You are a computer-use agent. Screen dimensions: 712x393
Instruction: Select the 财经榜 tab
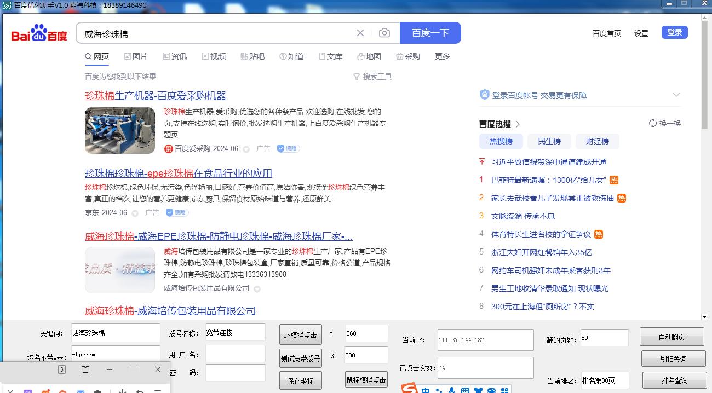[598, 141]
